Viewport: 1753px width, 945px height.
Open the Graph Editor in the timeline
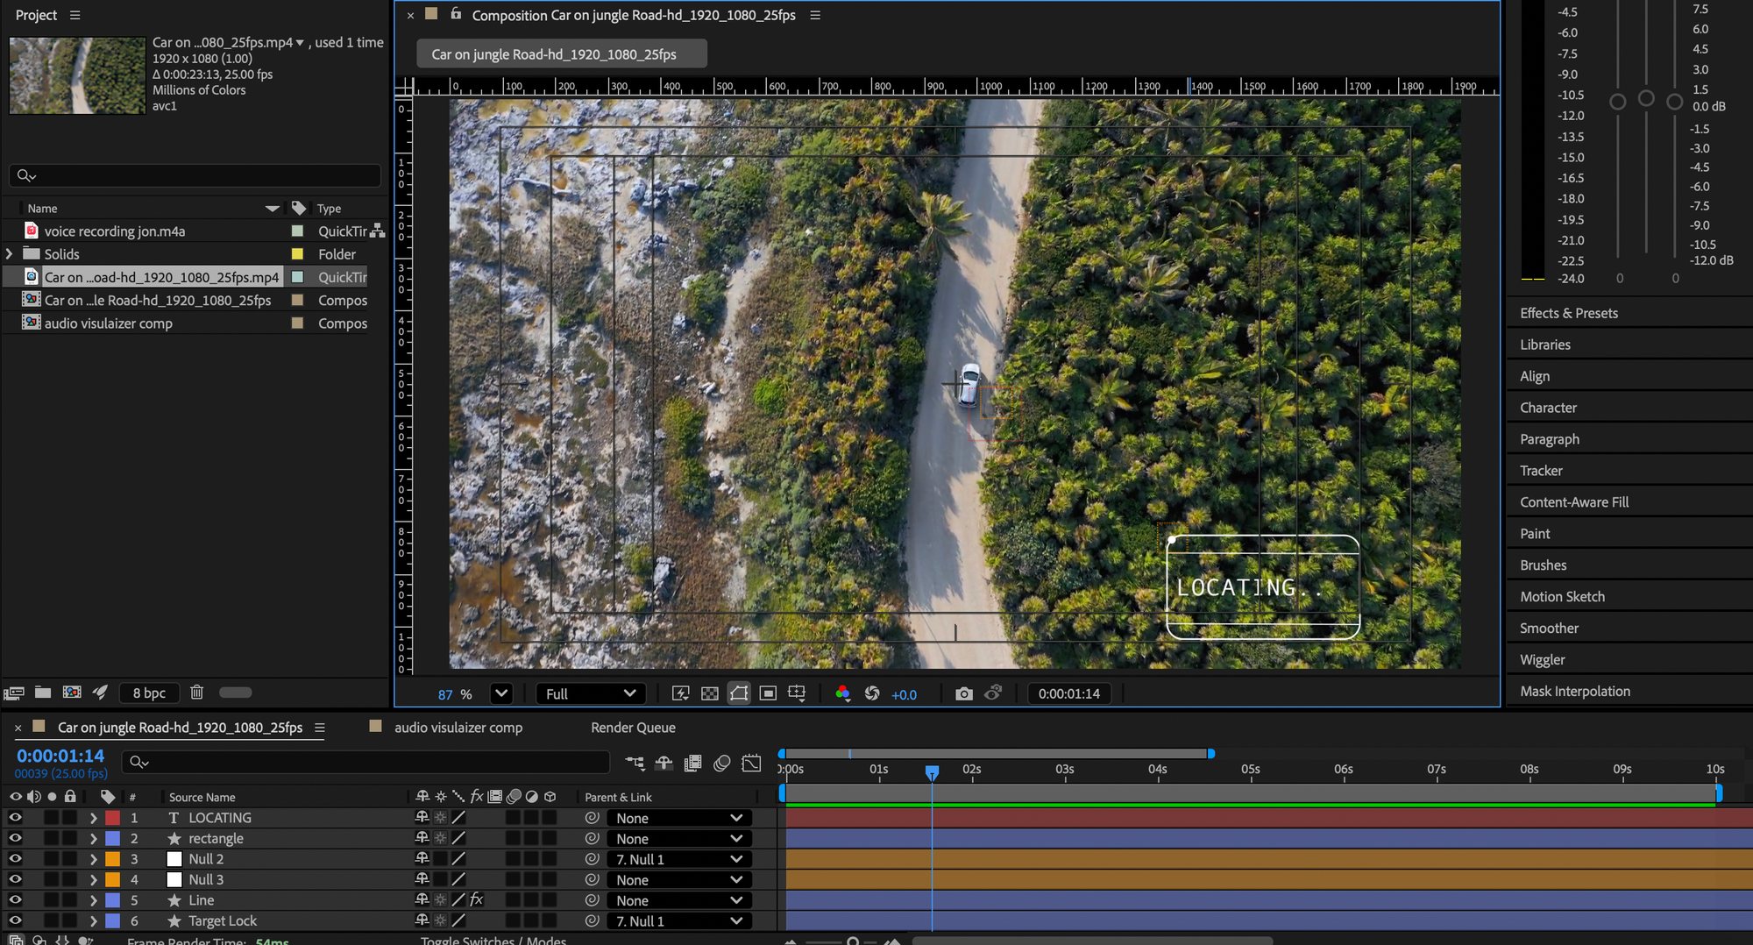[x=751, y=763]
